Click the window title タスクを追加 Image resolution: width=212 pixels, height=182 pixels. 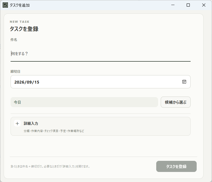click(x=20, y=5)
